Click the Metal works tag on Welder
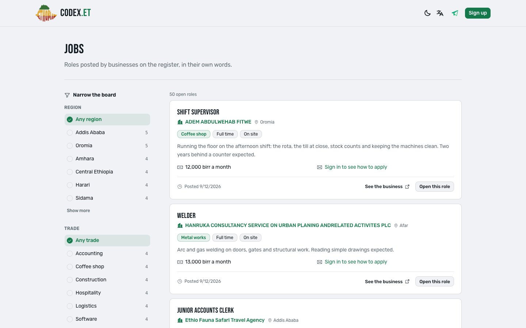The width and height of the screenshot is (526, 328). 194,238
